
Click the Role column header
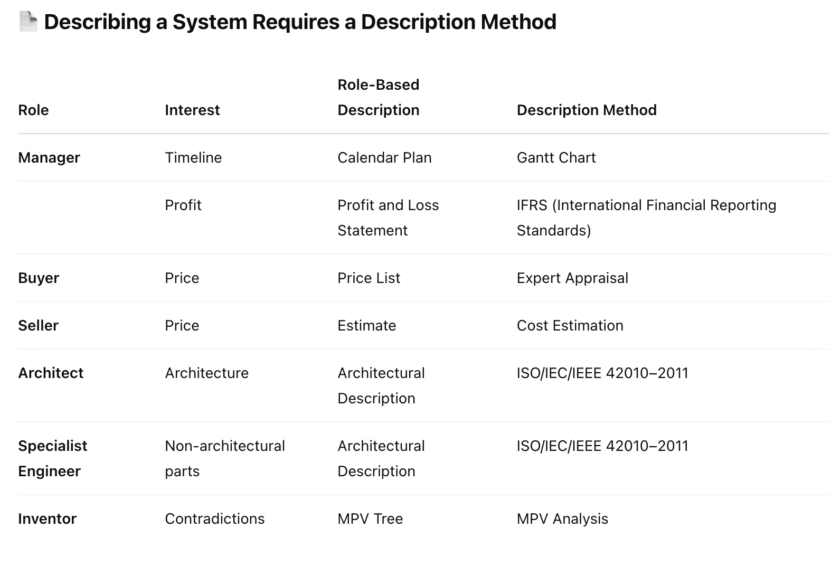click(33, 110)
